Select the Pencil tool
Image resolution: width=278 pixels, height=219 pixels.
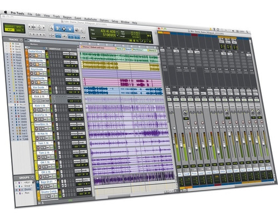pyautogui.click(x=82, y=30)
